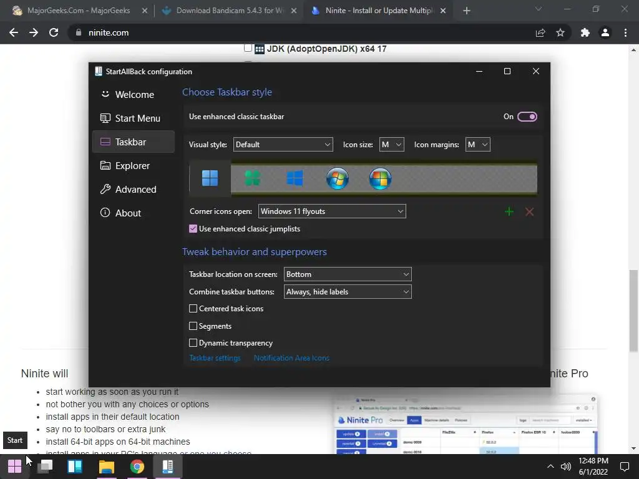Image resolution: width=639 pixels, height=479 pixels.
Task: Expand Taskbar location on screen dropdown
Action: [x=348, y=274]
